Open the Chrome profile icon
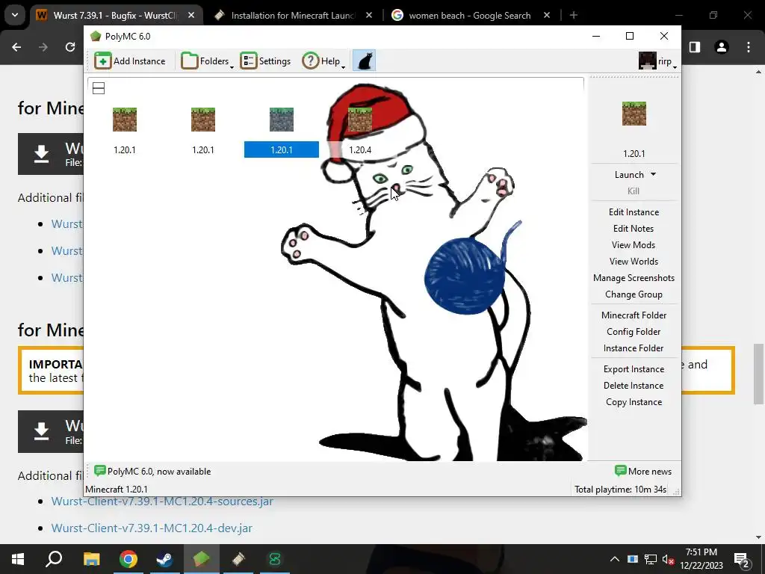The image size is (765, 574). [722, 47]
